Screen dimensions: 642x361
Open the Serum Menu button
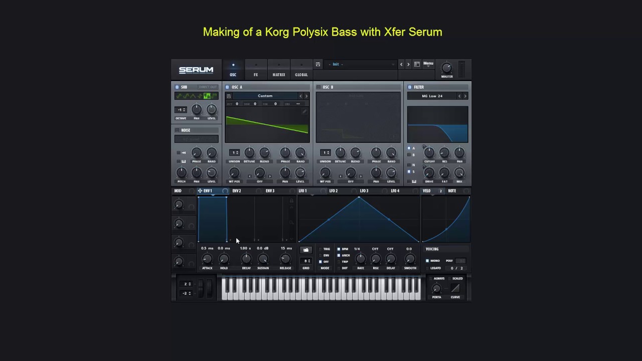pos(428,64)
